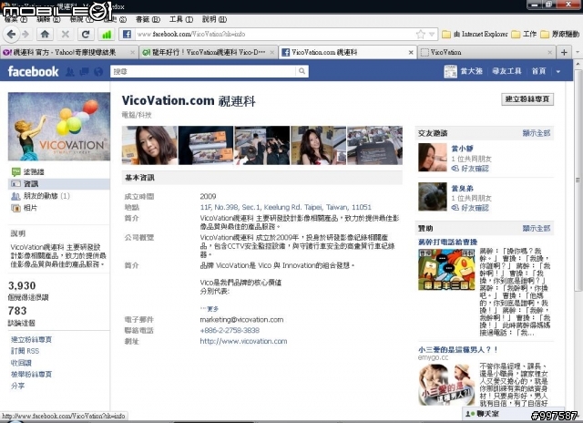
Task: Click 訂閱 RSS in left sidebar
Action: (25, 351)
